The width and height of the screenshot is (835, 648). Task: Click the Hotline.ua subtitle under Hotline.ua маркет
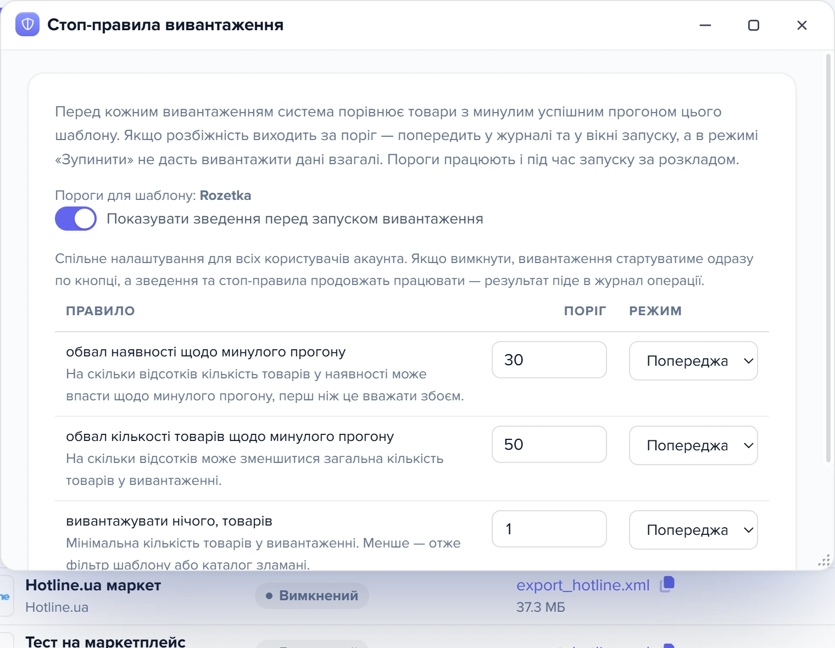pyautogui.click(x=57, y=607)
